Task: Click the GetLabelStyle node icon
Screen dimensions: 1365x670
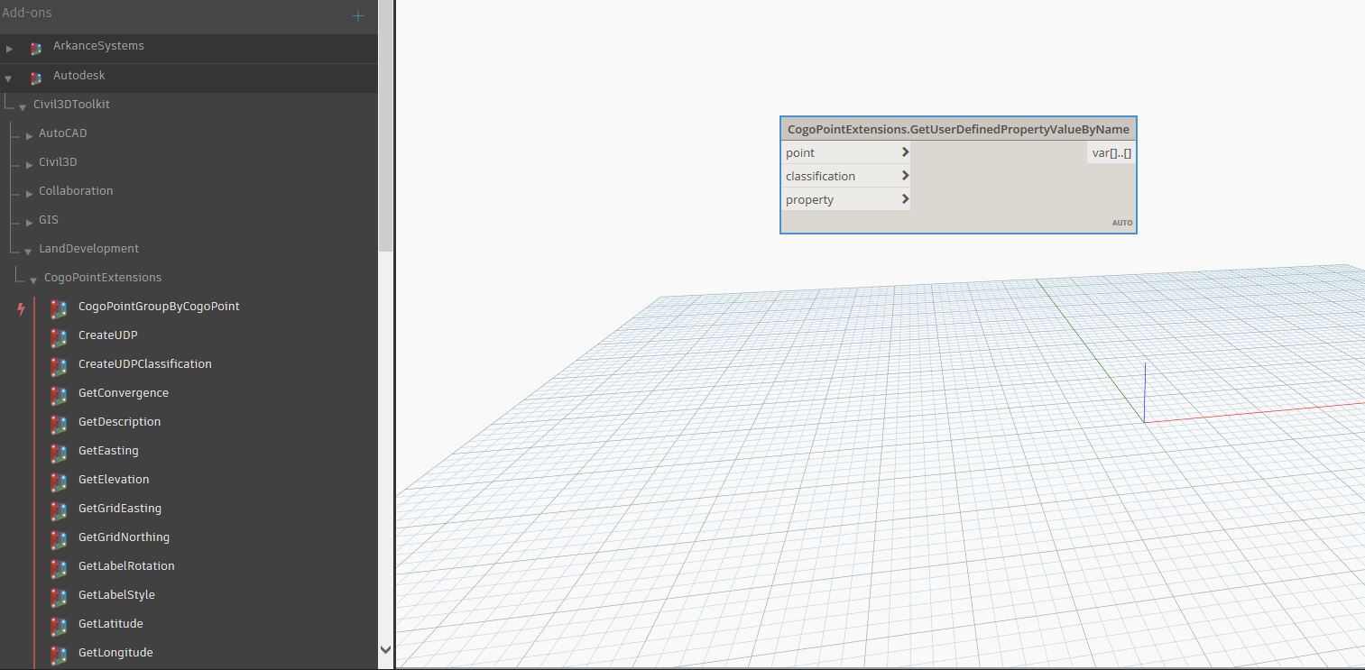Action: click(x=59, y=596)
